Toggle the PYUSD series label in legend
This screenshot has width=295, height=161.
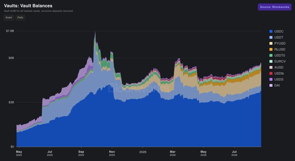[x=280, y=43]
